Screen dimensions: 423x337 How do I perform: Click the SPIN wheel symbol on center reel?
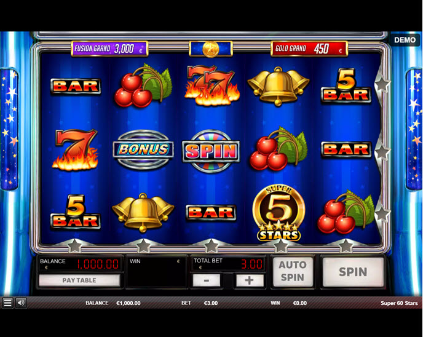211,151
